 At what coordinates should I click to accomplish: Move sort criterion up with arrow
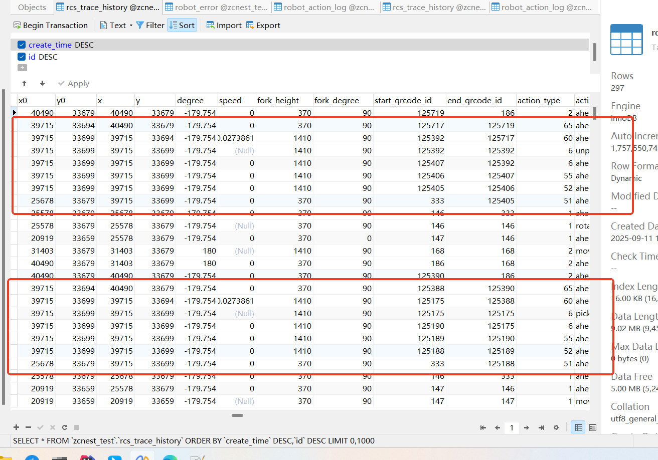(24, 83)
